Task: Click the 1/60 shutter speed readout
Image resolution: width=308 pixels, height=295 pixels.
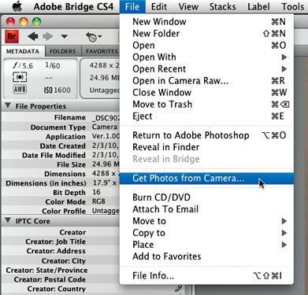Action: [53, 65]
